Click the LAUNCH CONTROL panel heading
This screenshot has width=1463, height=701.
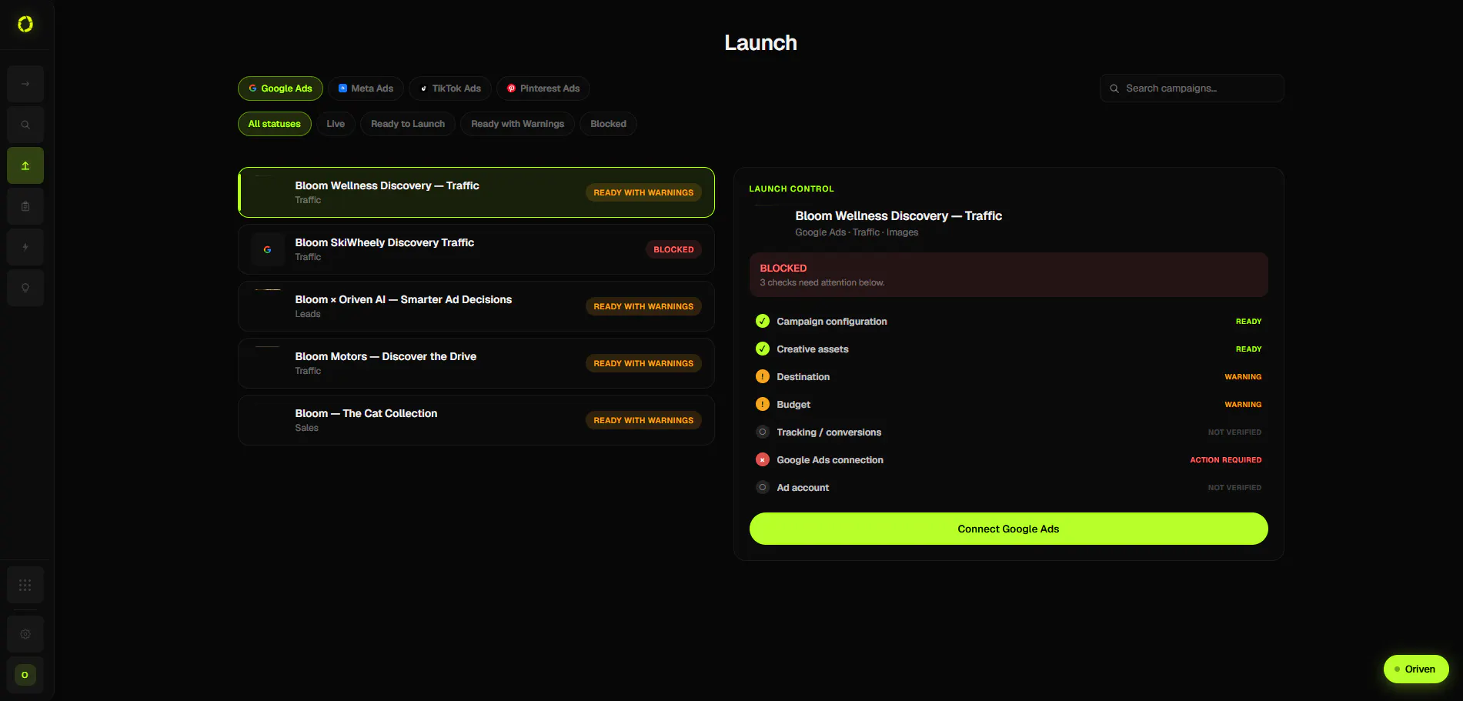(791, 189)
